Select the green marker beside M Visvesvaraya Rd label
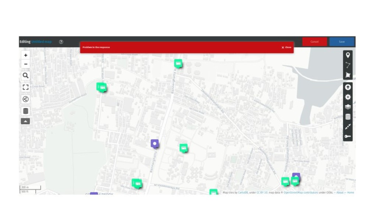The height and width of the screenshot is (212, 377). (x=137, y=184)
